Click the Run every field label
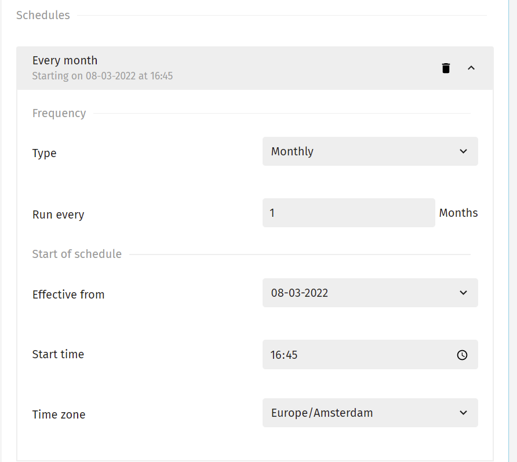 coord(59,214)
